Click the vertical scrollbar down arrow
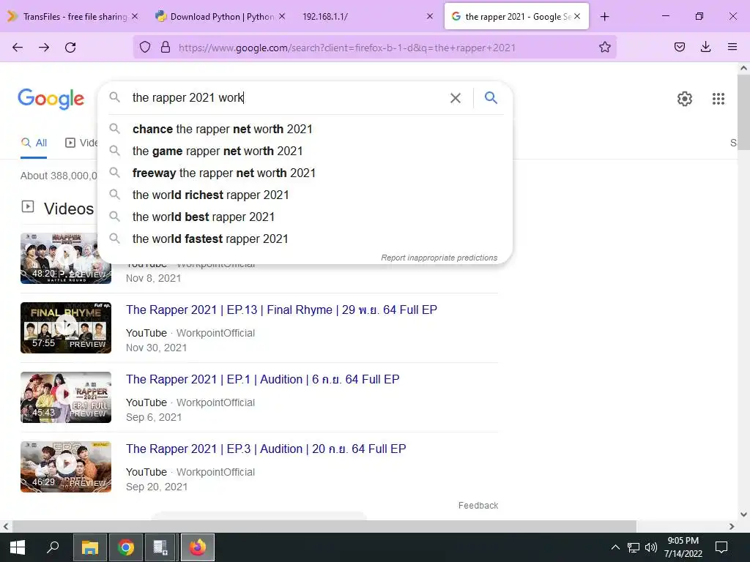 point(743,514)
